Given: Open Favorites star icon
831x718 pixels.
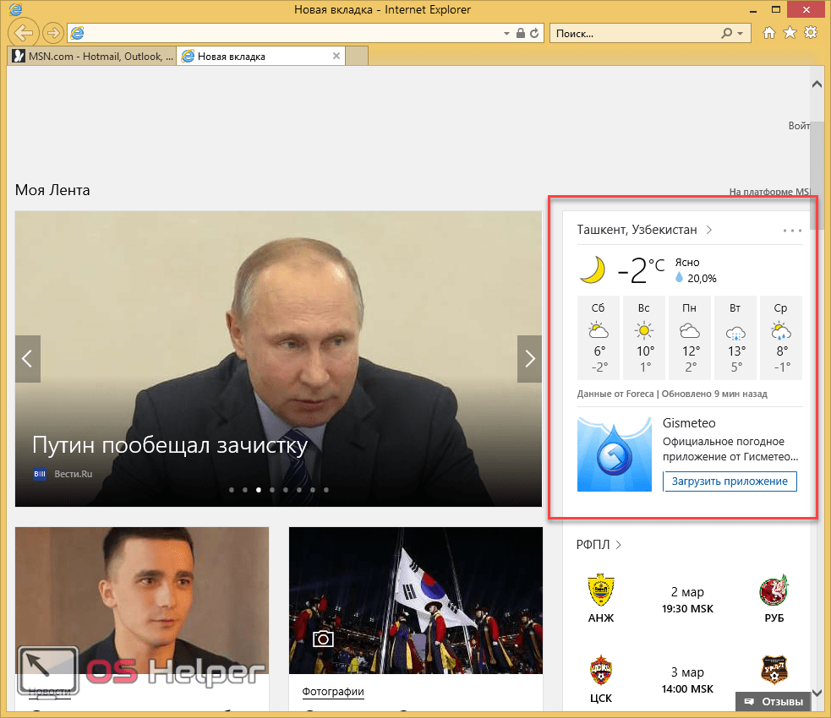Looking at the screenshot, I should pyautogui.click(x=790, y=33).
